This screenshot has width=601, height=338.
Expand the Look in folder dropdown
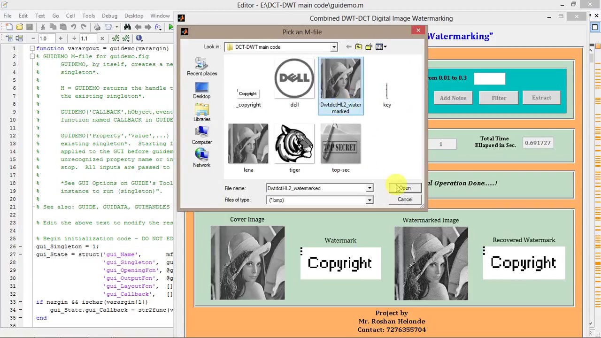[x=334, y=47]
